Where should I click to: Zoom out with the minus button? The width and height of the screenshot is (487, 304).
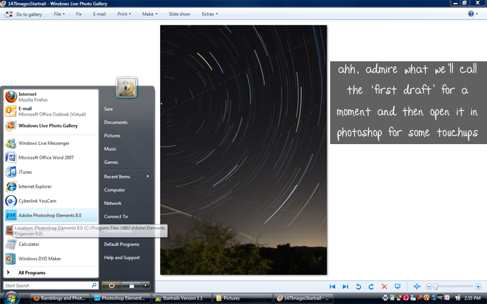429,286
